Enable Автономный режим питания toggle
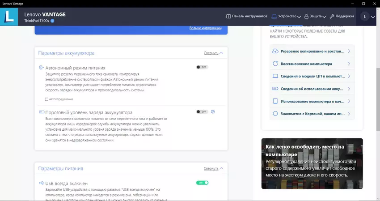 (202, 67)
